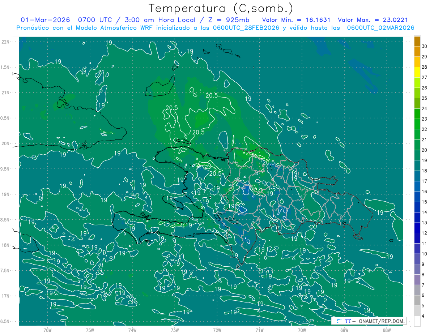Image resolution: width=434 pixels, height=335 pixels.
Task: Click the '17N' latitude axis label
Action: pos(6,296)
